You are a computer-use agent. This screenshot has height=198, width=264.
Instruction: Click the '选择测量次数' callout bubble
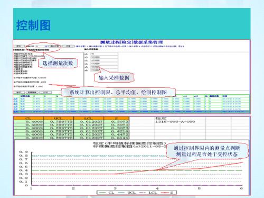(x=58, y=63)
